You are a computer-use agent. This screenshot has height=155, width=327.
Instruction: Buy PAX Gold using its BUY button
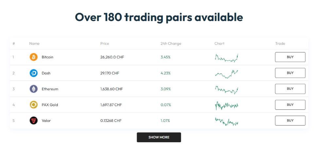point(290,105)
